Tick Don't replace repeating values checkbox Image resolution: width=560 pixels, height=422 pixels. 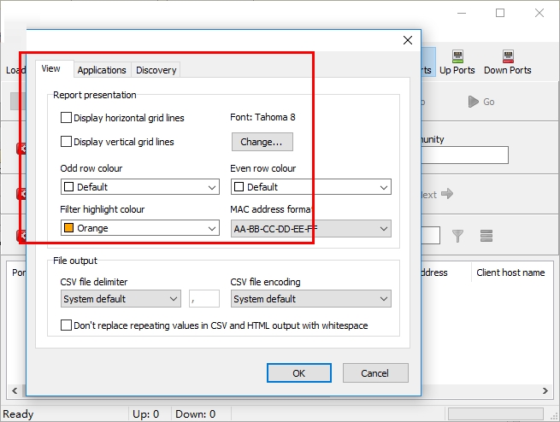(x=66, y=325)
